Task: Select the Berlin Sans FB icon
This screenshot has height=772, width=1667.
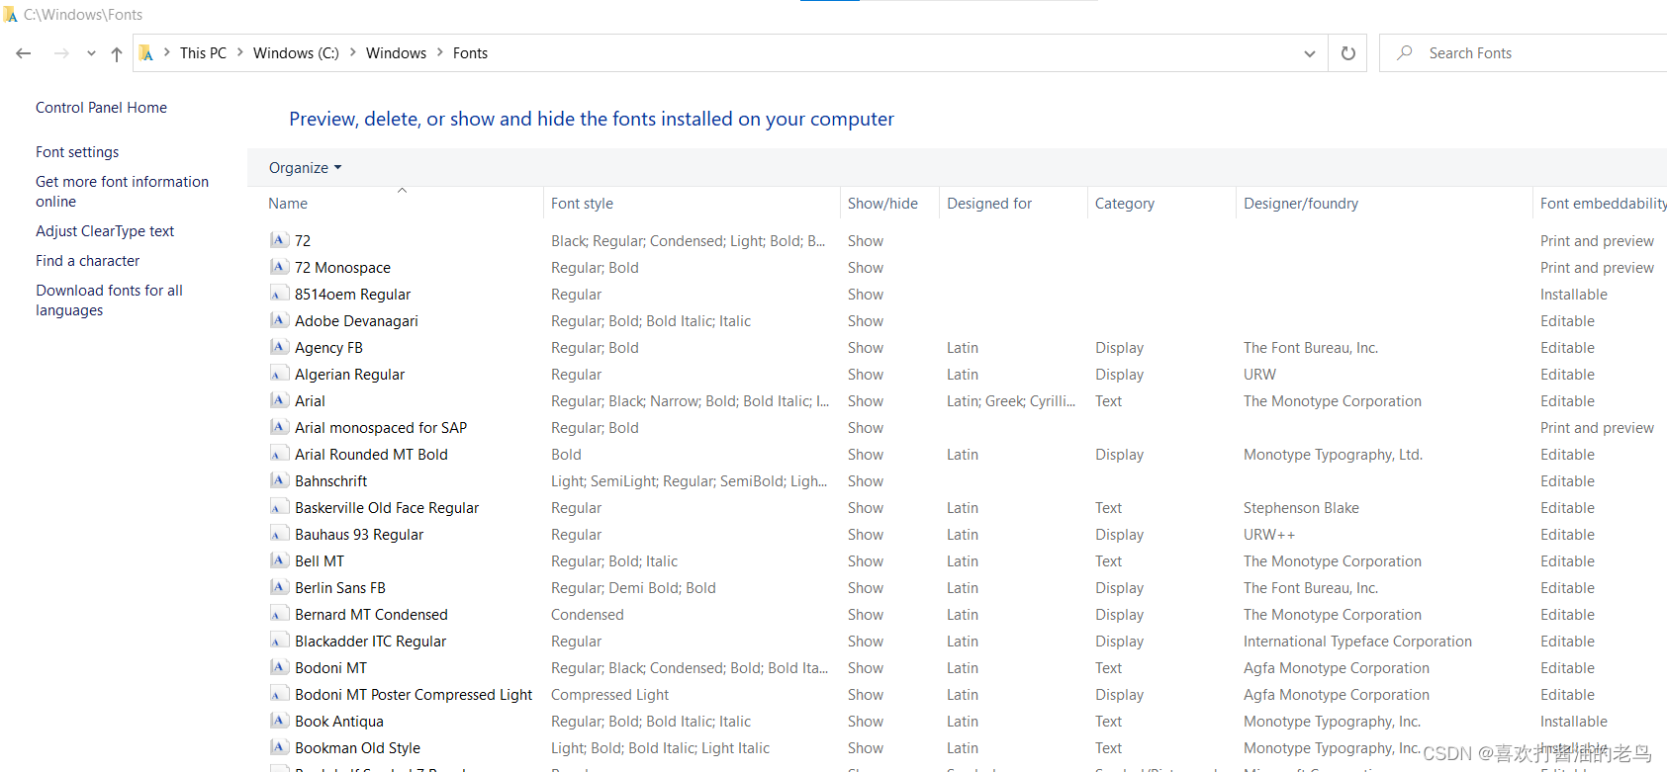Action: pos(279,587)
